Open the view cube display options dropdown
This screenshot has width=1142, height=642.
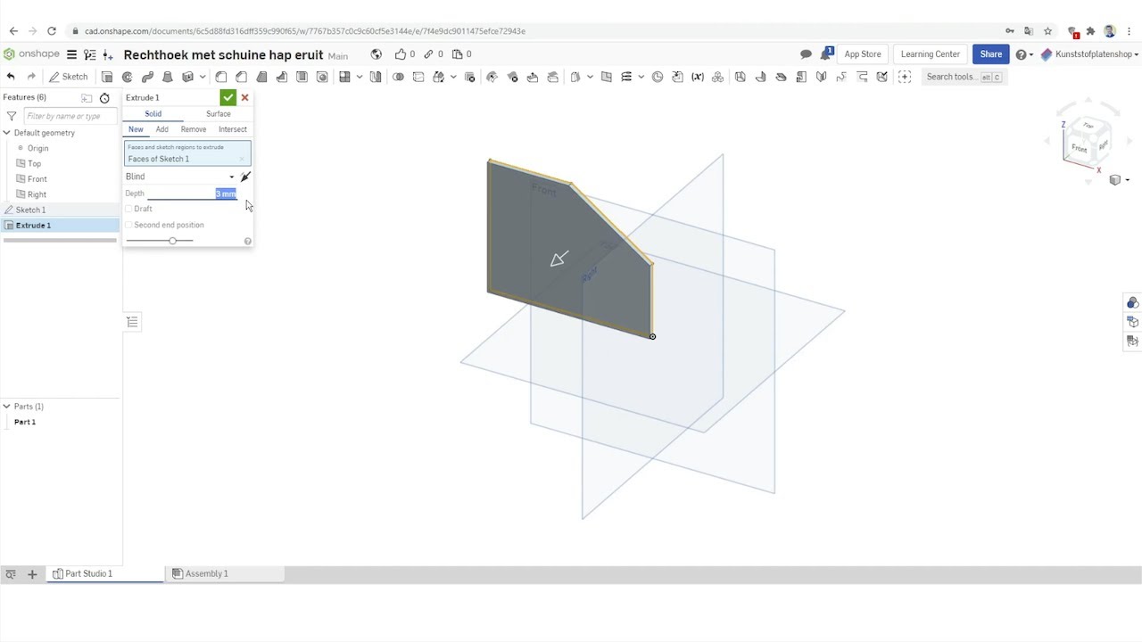click(1118, 180)
